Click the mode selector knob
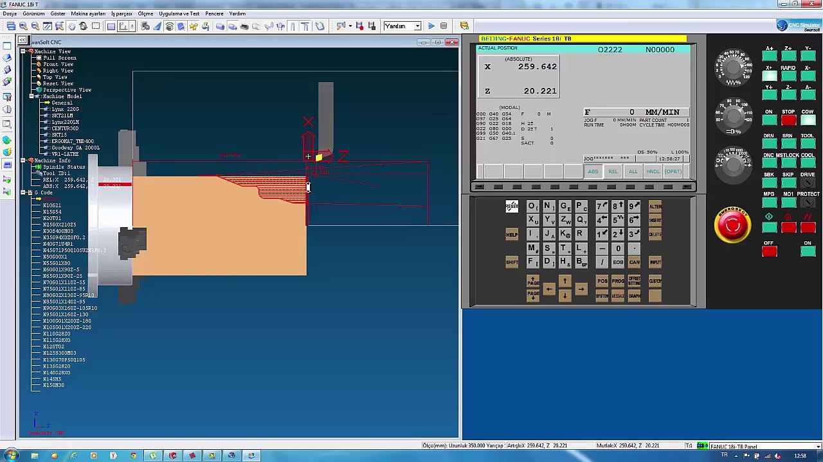823x462 pixels. point(733,166)
